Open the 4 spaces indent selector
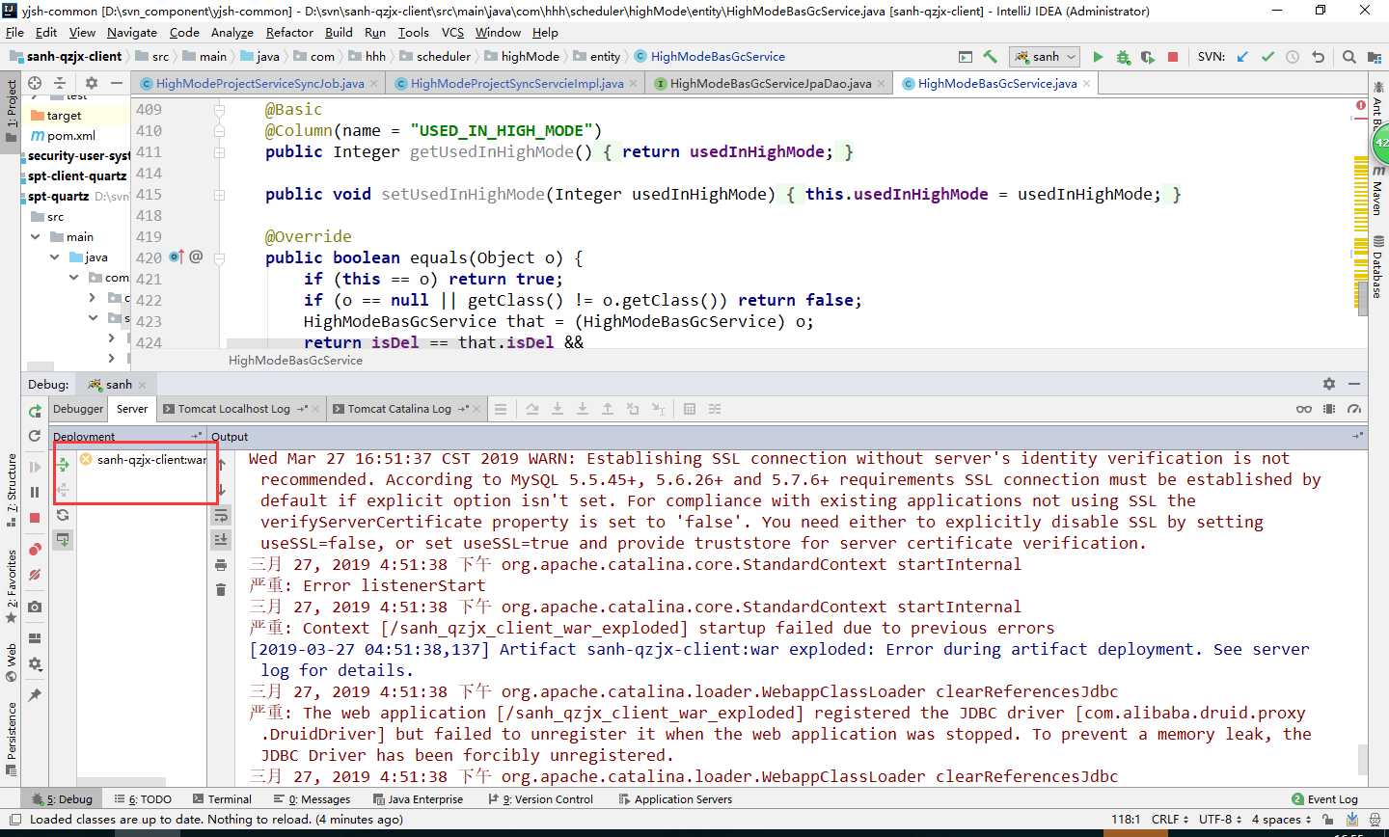 [x=1282, y=820]
